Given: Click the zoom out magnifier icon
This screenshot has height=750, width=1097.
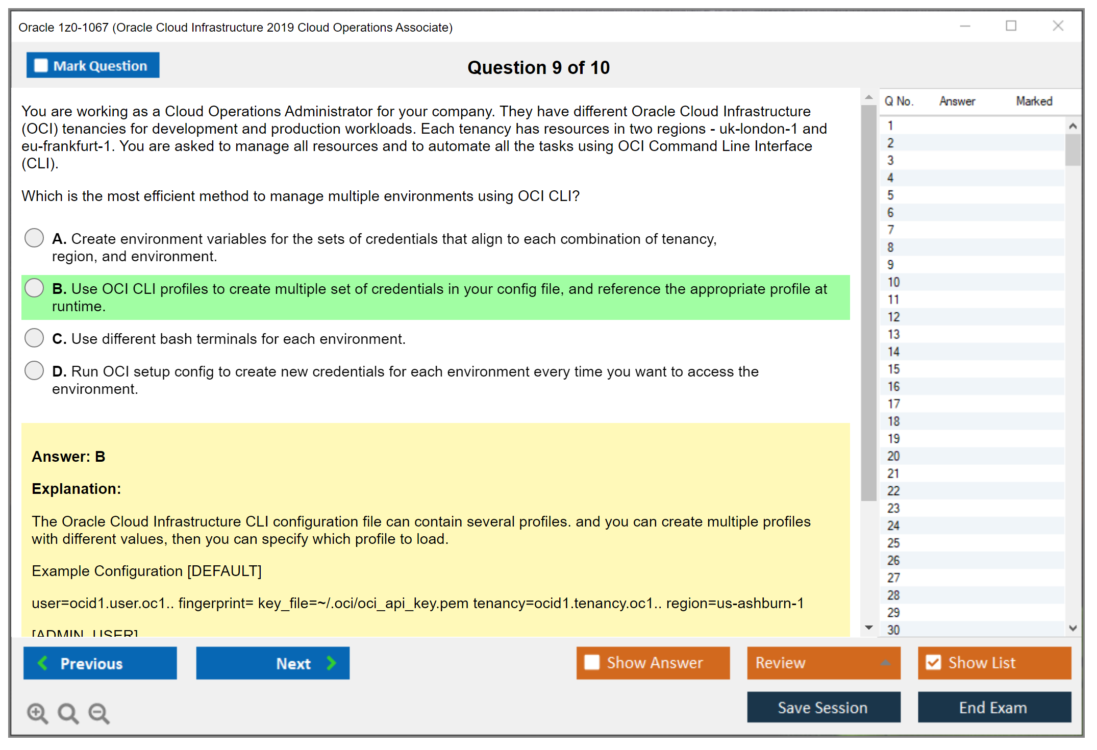Looking at the screenshot, I should point(99,713).
